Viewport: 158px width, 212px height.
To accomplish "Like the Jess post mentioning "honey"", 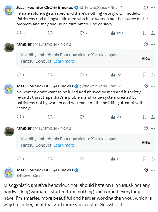I will pos(82,117).
